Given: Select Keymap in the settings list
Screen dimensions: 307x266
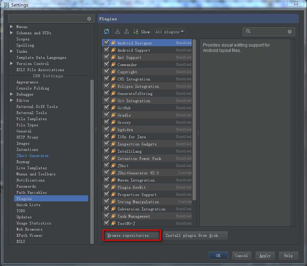Looking at the screenshot, I should (x=23, y=162).
